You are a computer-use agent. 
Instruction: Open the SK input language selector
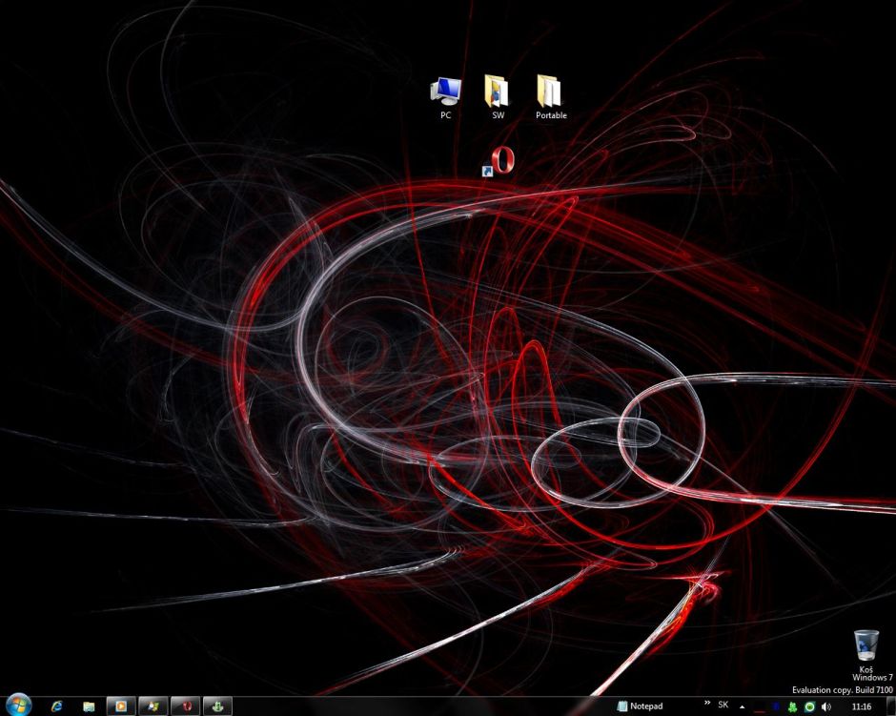coord(723,706)
